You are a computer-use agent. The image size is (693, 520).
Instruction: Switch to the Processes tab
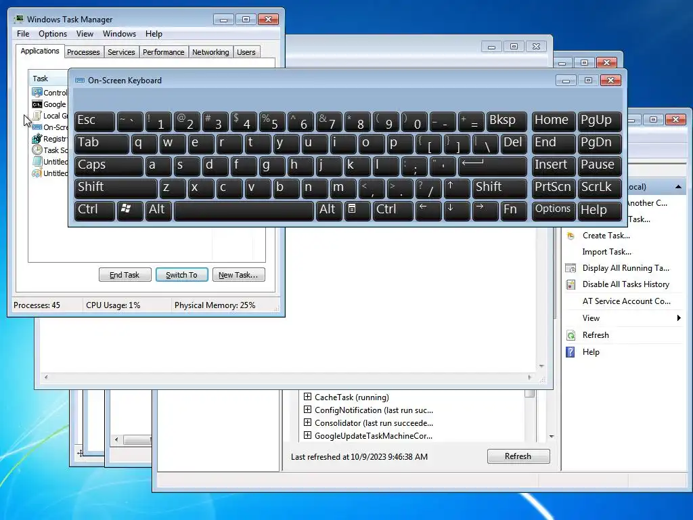tap(83, 52)
